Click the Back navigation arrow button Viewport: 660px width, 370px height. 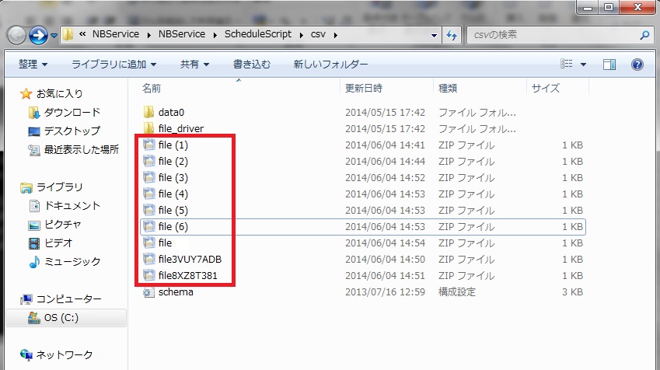click(x=16, y=35)
